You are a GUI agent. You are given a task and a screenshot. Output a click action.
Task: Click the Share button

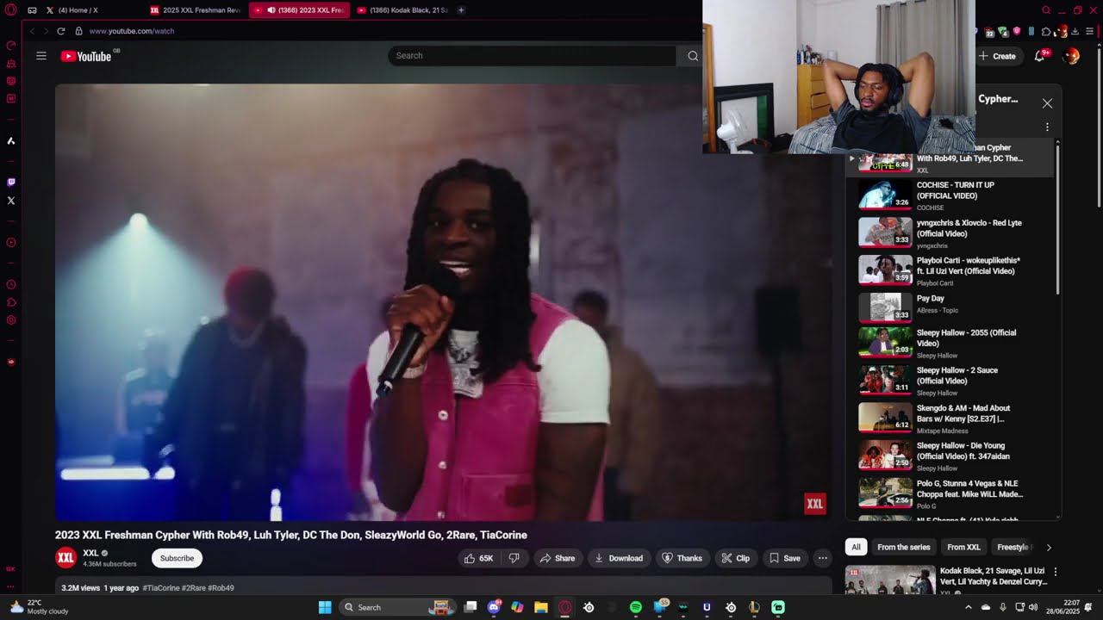point(558,558)
